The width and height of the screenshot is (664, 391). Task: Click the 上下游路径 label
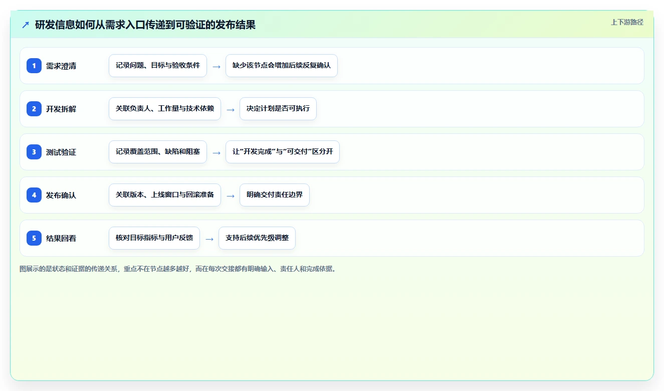(627, 22)
